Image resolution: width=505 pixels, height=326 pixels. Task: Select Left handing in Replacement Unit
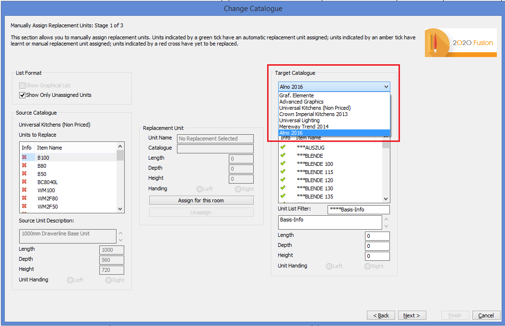200,189
